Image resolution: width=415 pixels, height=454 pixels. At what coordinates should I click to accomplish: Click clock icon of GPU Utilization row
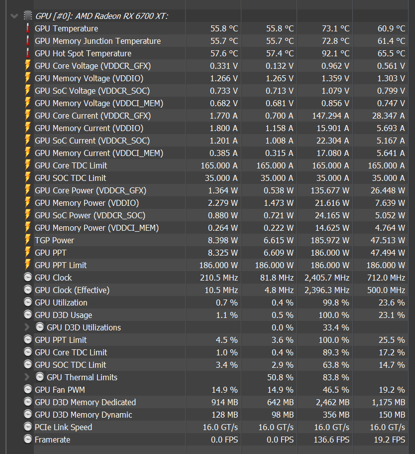click(28, 303)
